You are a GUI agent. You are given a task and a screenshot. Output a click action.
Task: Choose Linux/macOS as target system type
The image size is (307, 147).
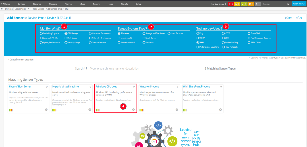119,38
